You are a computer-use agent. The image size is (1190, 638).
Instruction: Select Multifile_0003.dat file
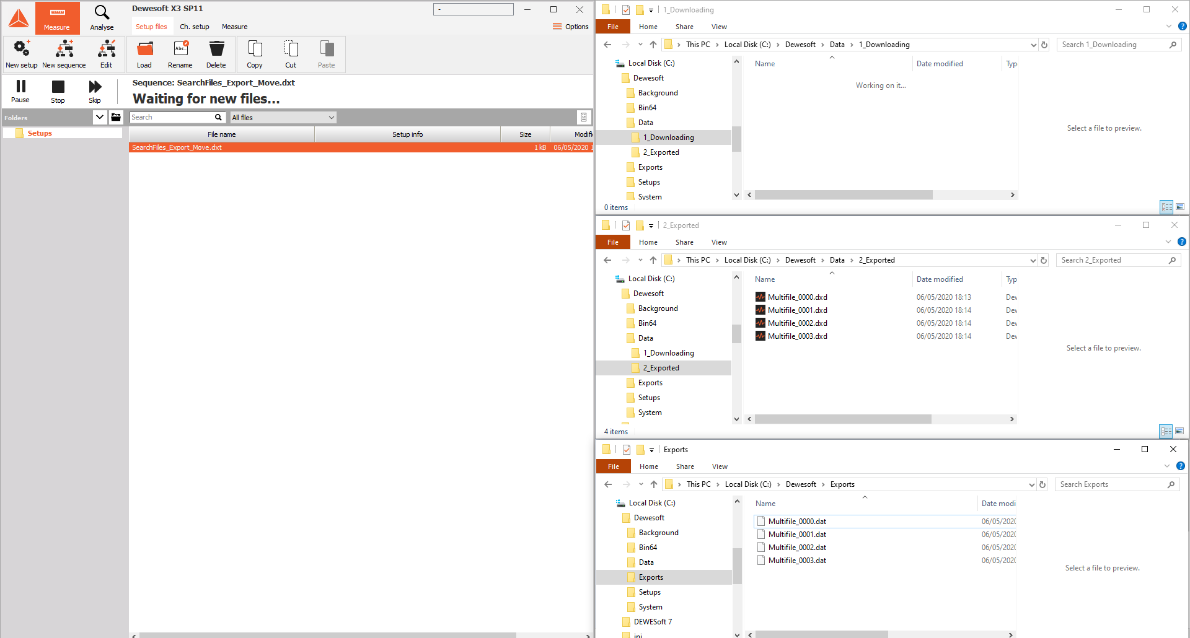(797, 561)
